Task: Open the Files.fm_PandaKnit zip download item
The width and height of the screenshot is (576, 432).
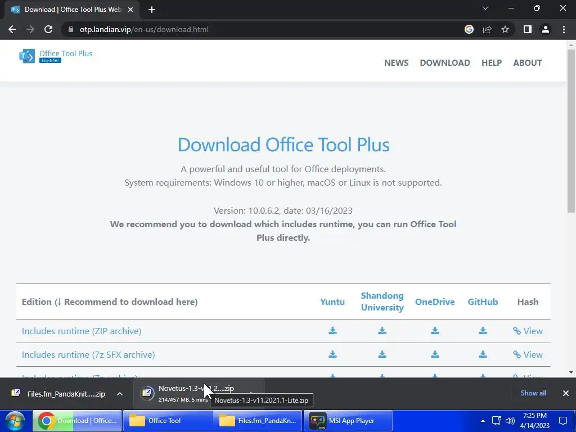Action: (x=59, y=394)
